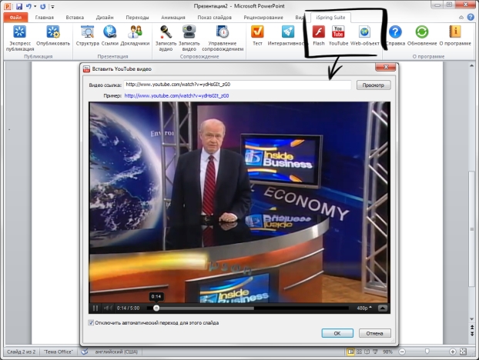
Task: Start slide show from status bar
Action: [x=375, y=352]
